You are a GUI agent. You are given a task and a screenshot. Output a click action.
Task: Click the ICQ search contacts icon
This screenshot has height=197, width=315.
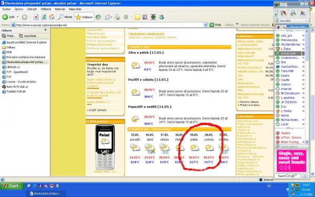[293, 13]
